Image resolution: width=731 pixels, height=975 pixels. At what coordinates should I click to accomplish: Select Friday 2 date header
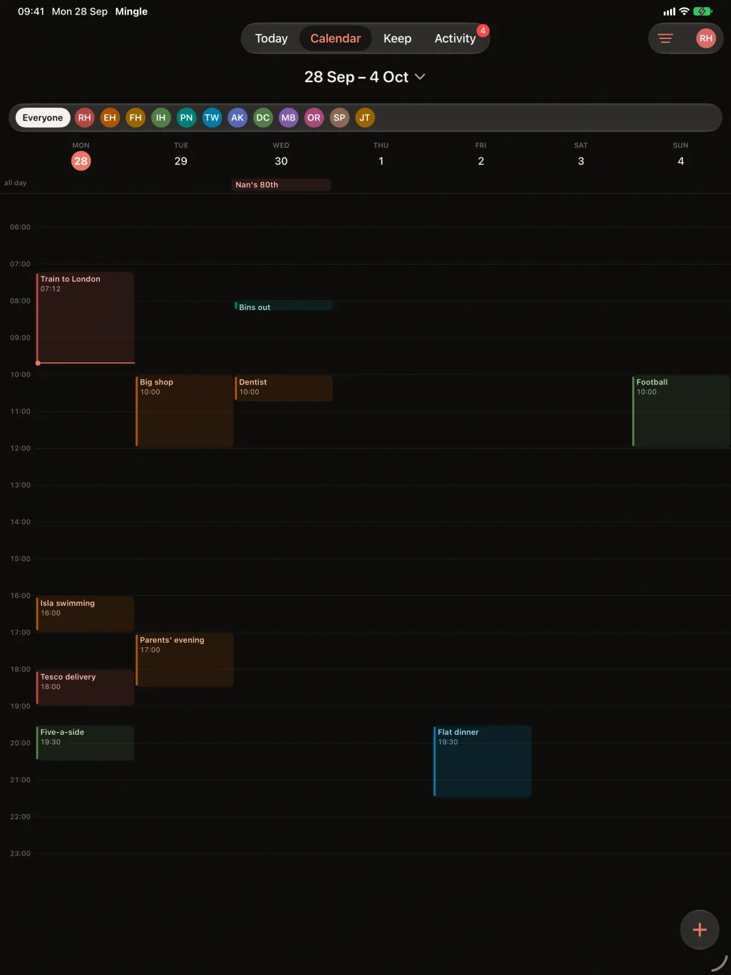[x=481, y=155]
